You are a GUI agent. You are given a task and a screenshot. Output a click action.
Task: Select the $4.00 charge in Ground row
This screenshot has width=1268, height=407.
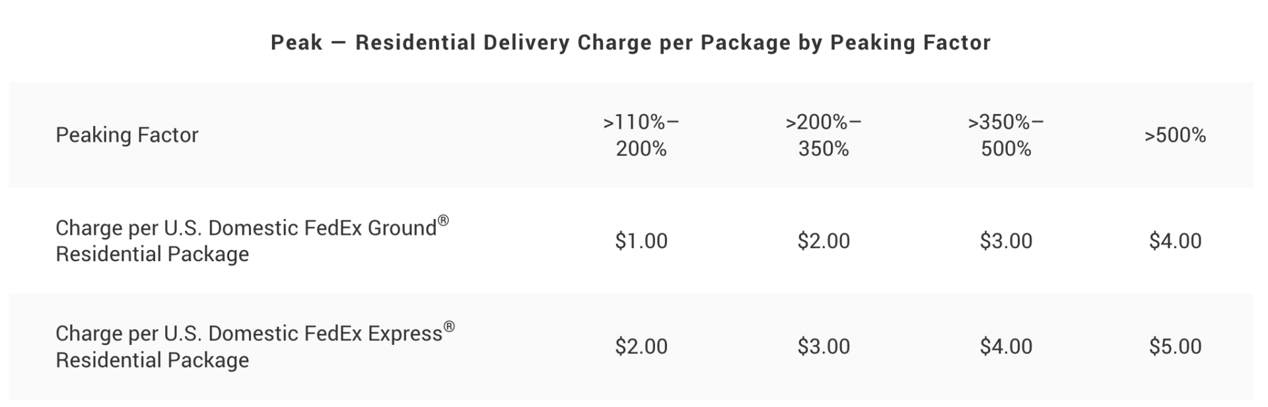point(1175,241)
